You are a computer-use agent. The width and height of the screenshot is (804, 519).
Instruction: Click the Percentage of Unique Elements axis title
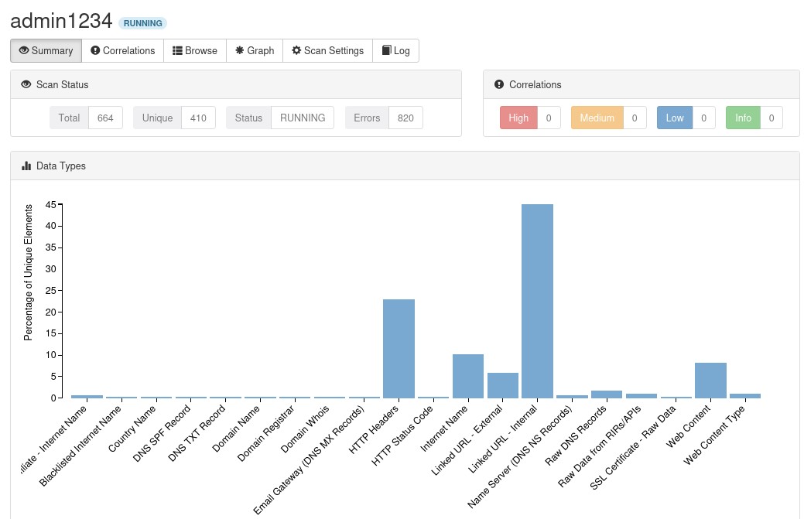28,272
